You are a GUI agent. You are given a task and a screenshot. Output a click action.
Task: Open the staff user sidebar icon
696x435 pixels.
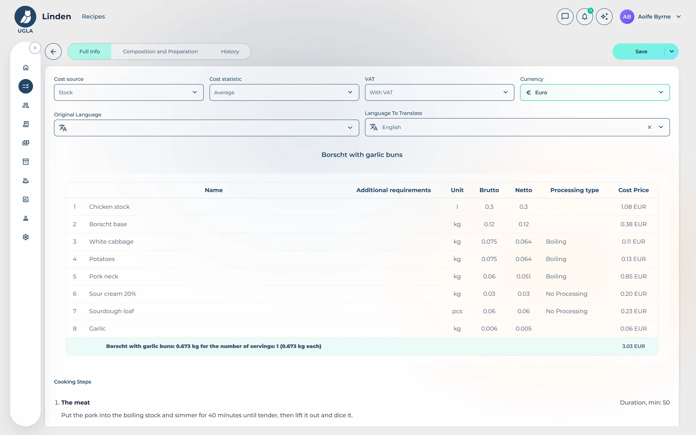click(26, 218)
